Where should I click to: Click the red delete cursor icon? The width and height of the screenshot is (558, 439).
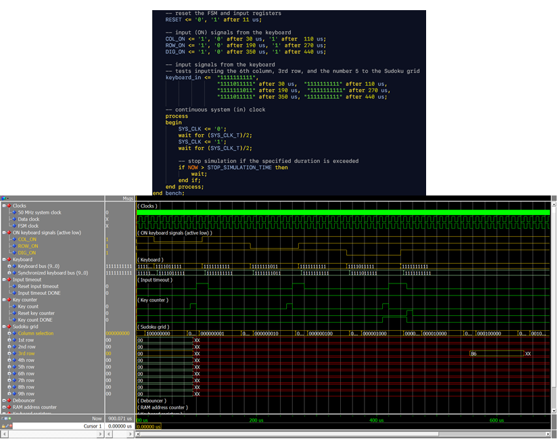[x=11, y=426]
